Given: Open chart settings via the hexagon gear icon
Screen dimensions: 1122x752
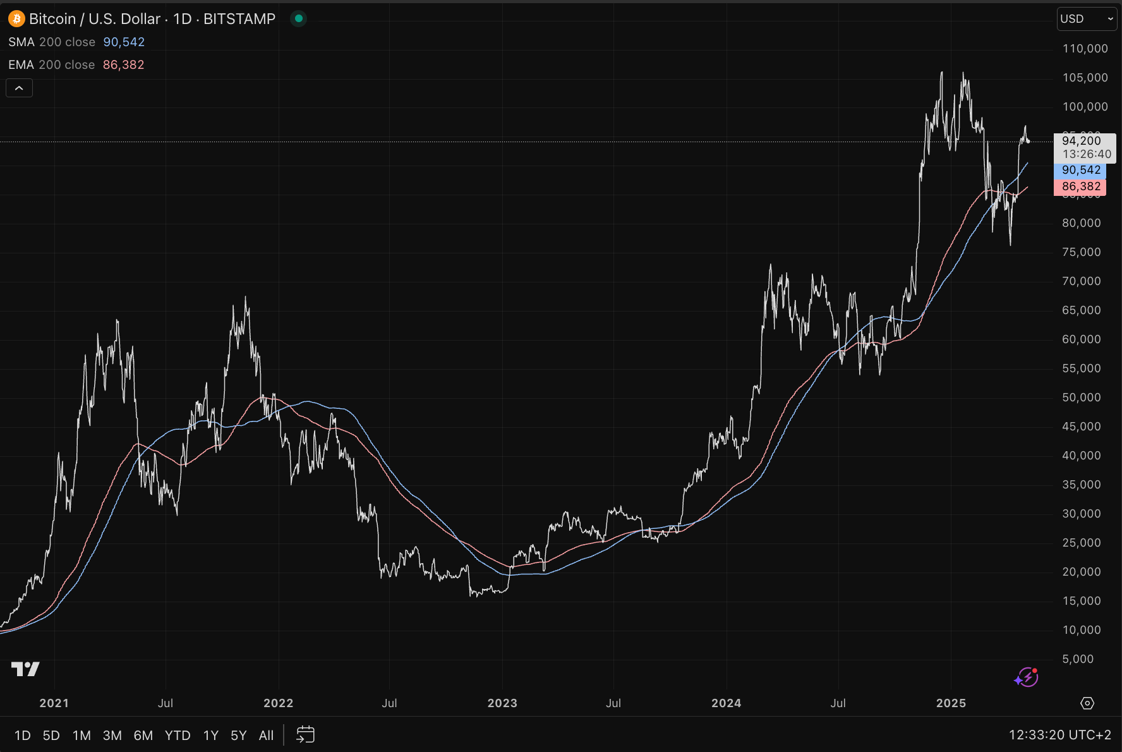Looking at the screenshot, I should point(1088,703).
